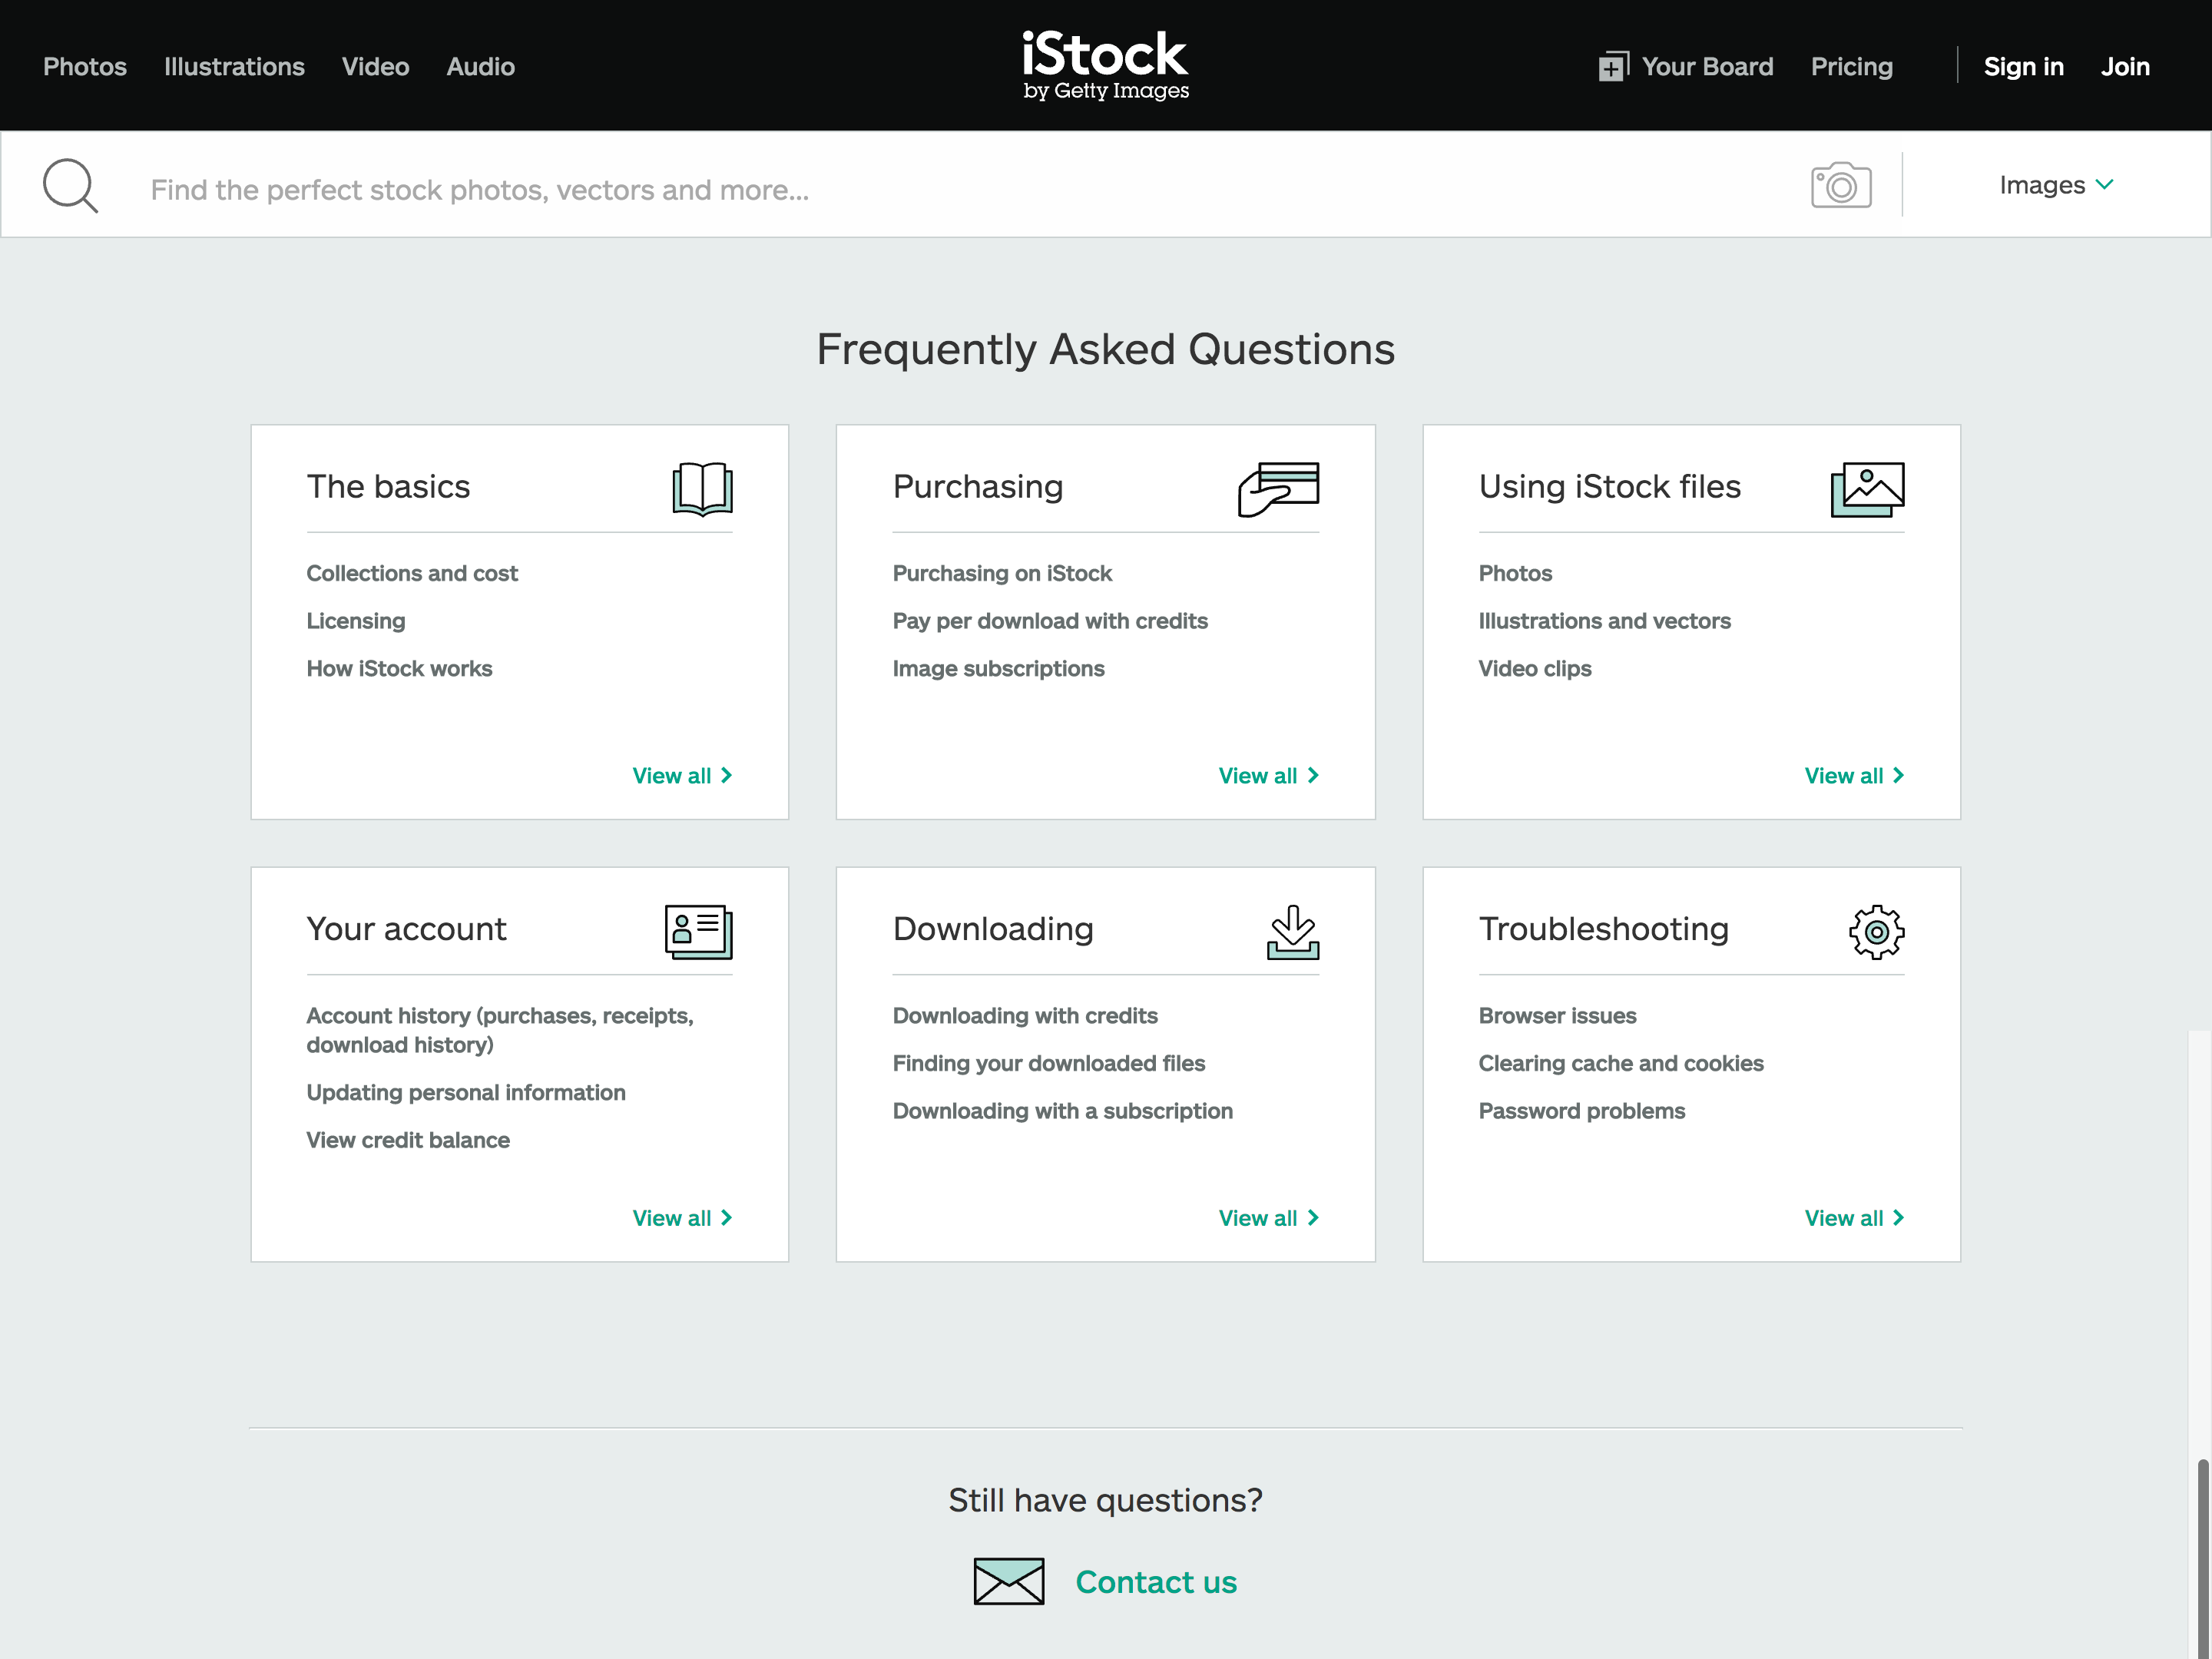2212x1659 pixels.
Task: View all topics under Using iStock files
Action: point(1854,776)
